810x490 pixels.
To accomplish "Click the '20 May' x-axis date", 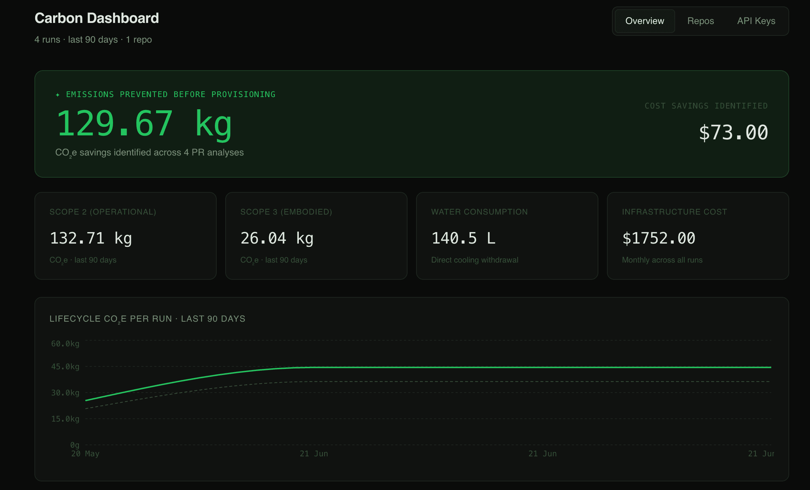I will click(x=85, y=454).
